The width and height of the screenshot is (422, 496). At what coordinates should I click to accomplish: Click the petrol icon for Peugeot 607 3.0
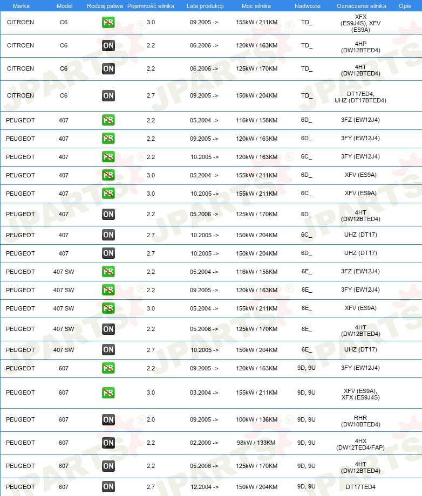point(108,392)
